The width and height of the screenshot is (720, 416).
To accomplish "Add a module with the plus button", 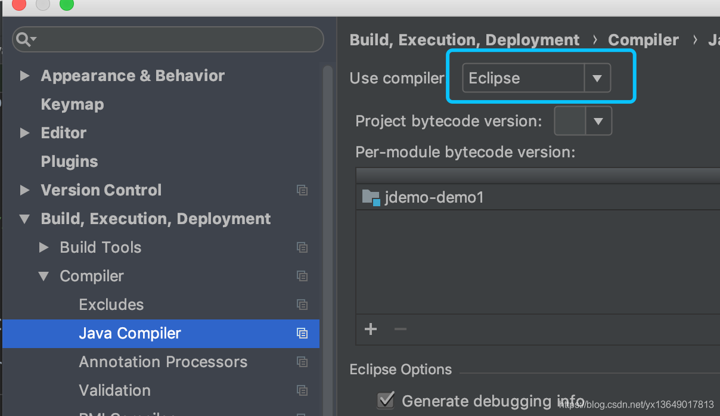I will coord(371,329).
